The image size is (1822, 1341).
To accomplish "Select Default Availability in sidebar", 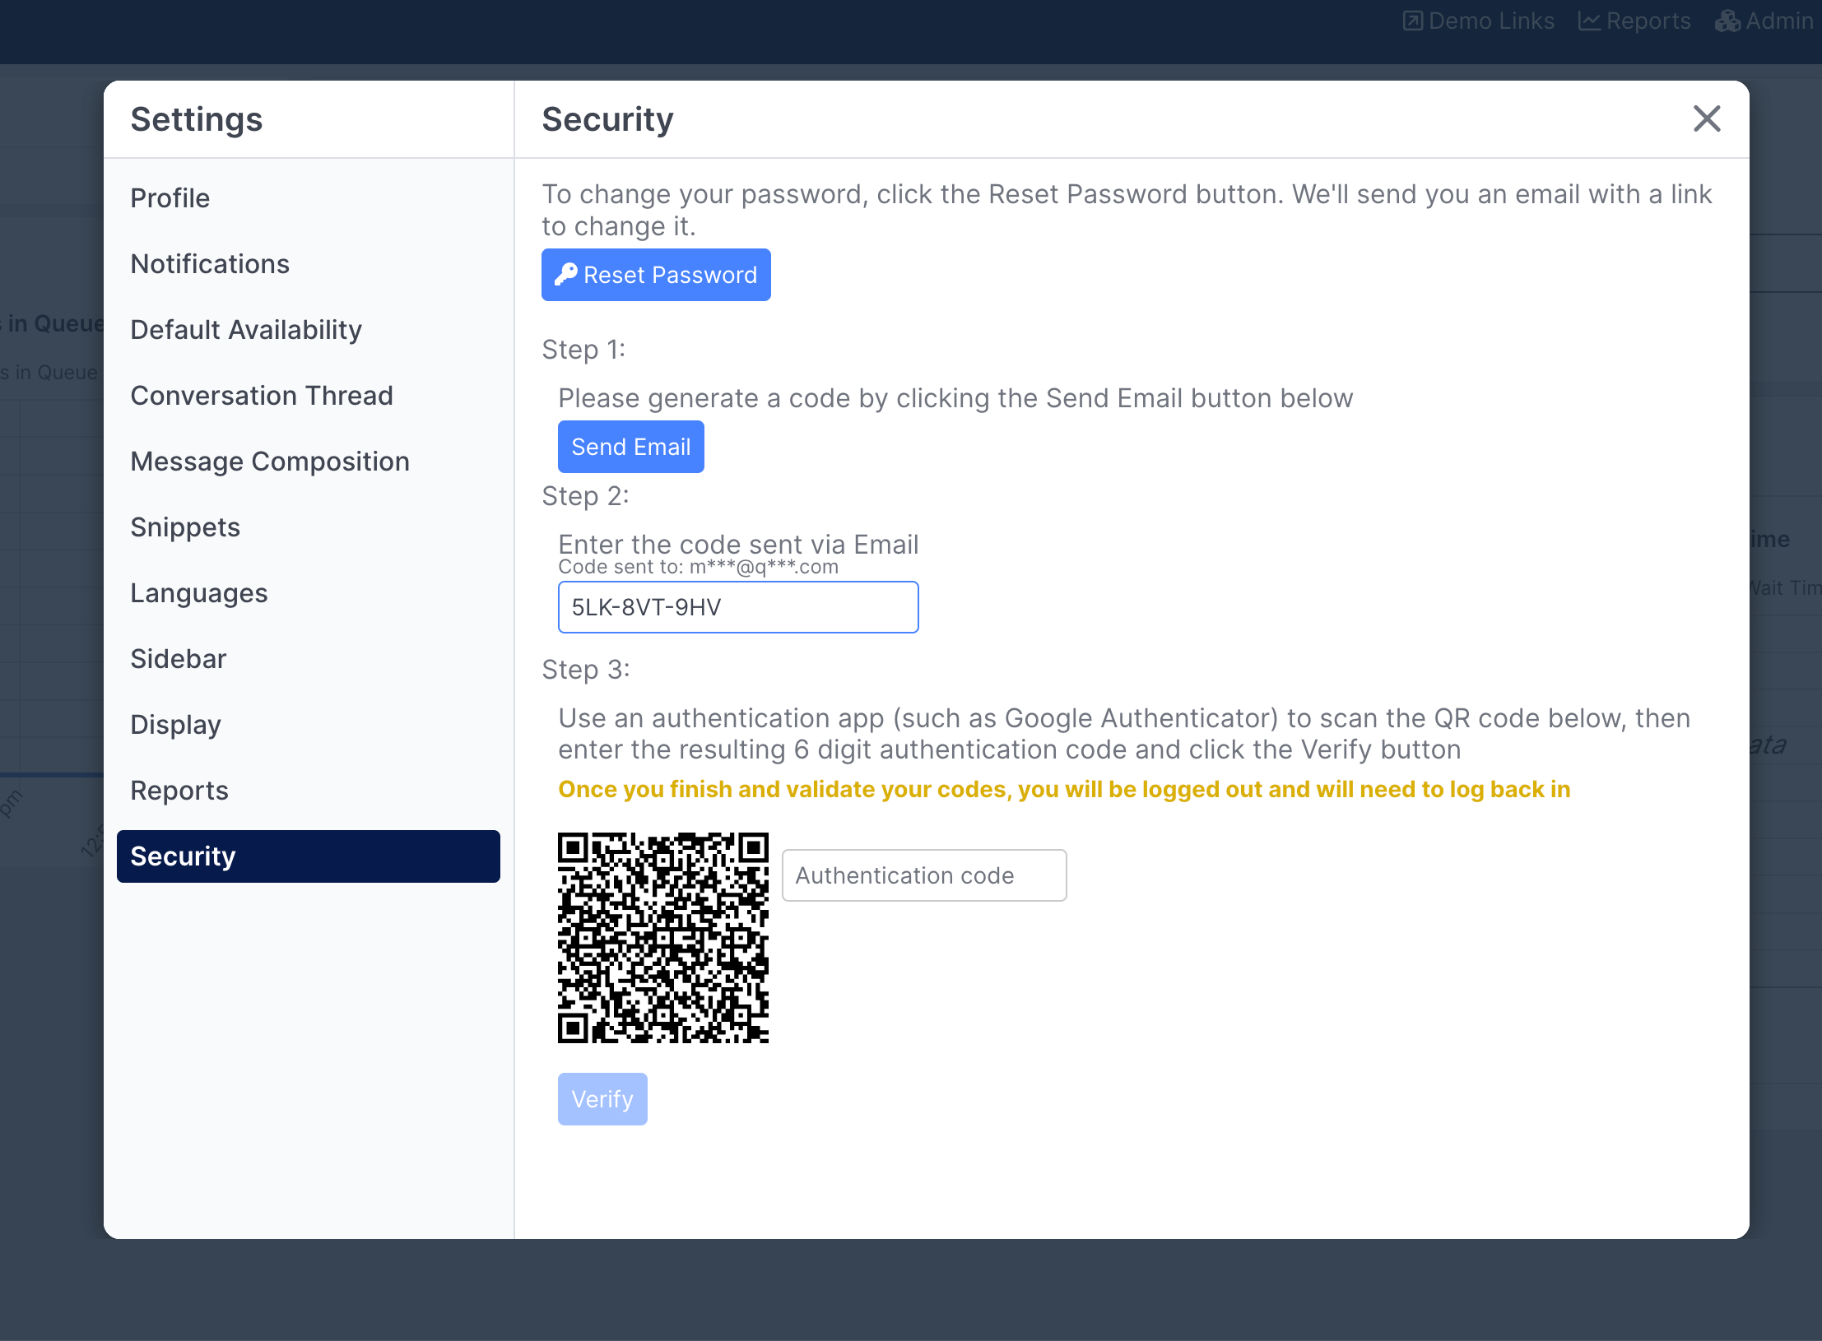I will [246, 330].
